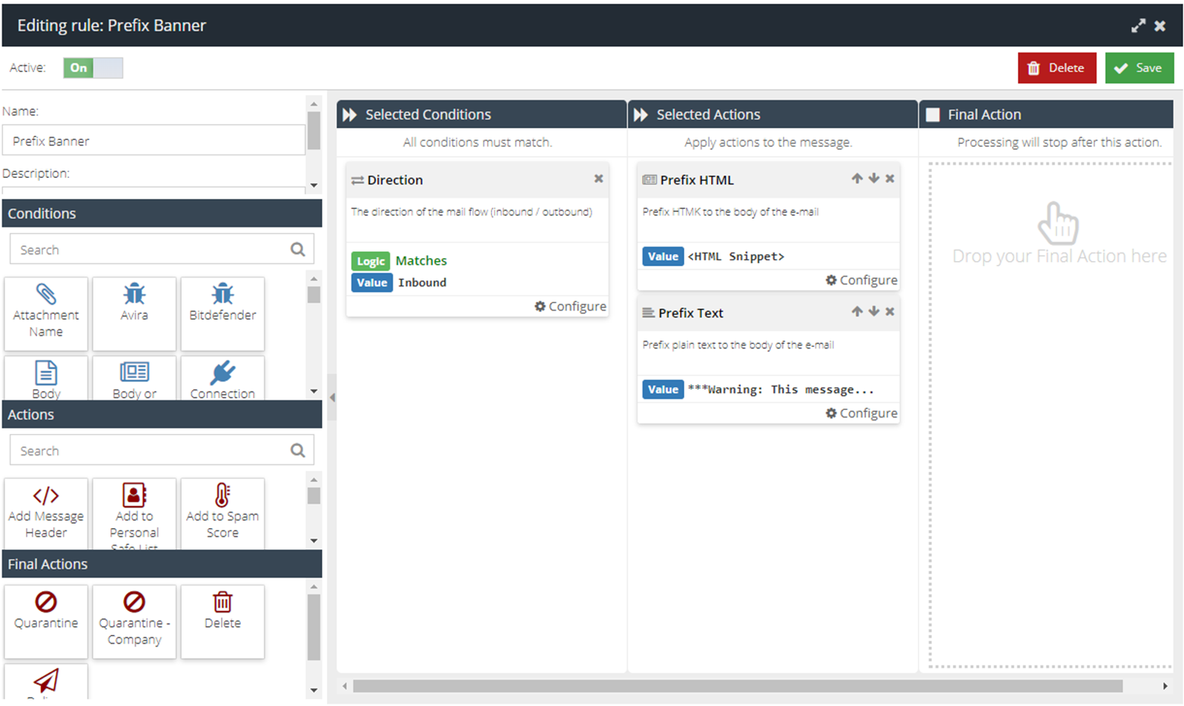Select the Add Message Header action
The height and width of the screenshot is (706, 1184).
tap(46, 513)
